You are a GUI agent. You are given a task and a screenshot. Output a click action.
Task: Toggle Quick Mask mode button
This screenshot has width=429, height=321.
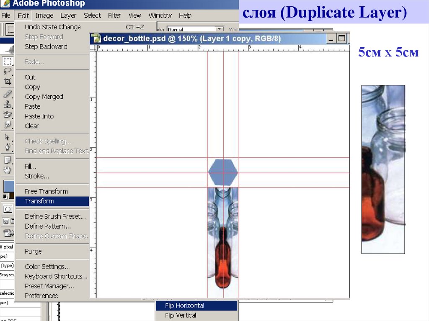(x=8, y=209)
